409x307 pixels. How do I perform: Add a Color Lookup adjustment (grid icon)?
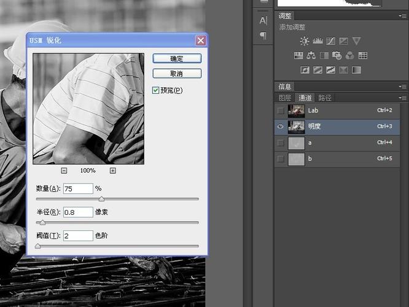click(363, 55)
